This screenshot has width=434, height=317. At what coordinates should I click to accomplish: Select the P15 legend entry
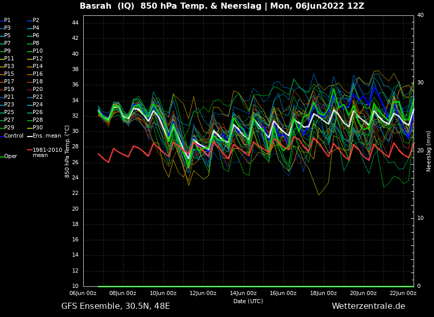9,74
